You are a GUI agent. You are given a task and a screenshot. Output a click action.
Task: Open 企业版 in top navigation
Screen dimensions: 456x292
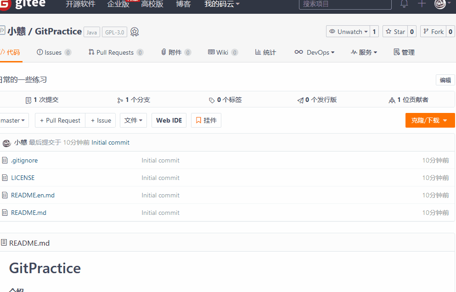[118, 4]
